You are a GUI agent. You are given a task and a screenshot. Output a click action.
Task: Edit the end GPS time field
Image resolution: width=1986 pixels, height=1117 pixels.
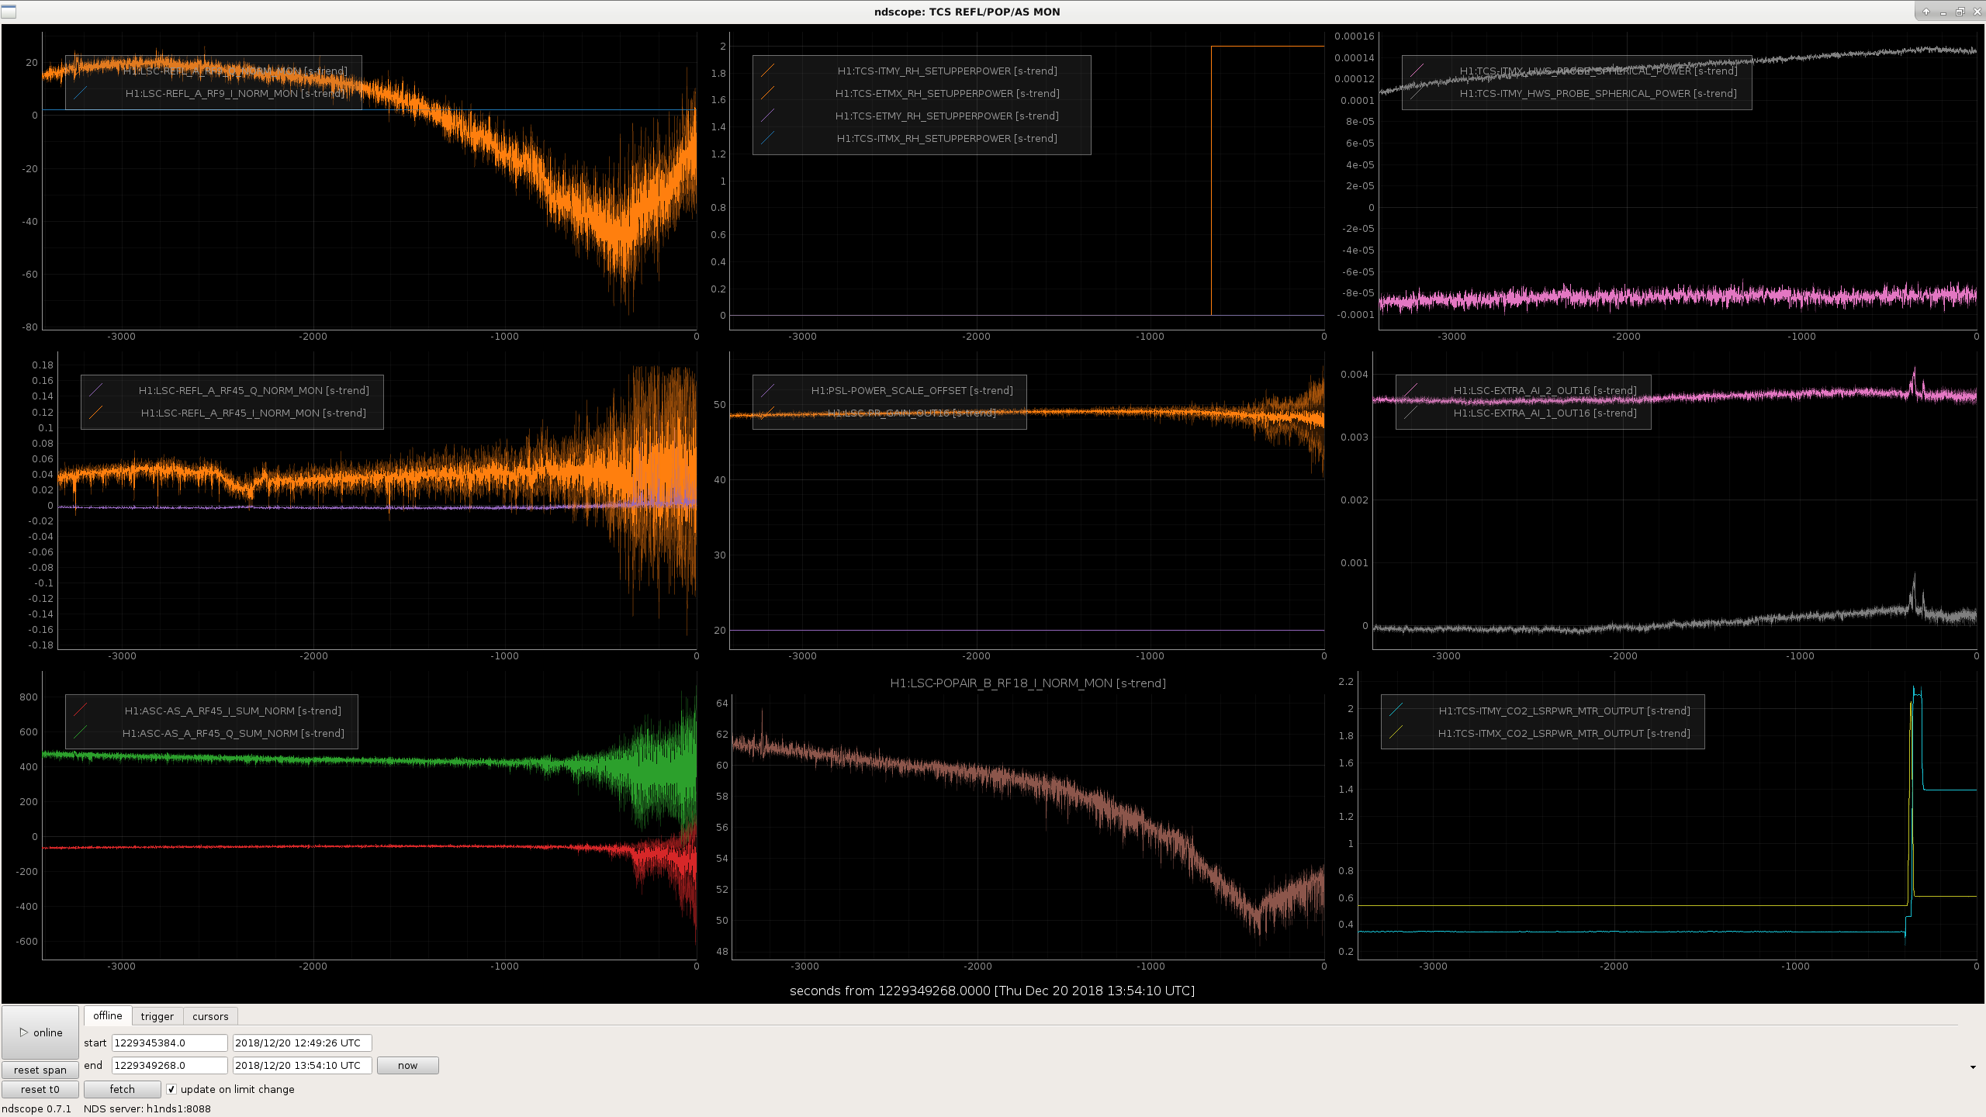[170, 1065]
